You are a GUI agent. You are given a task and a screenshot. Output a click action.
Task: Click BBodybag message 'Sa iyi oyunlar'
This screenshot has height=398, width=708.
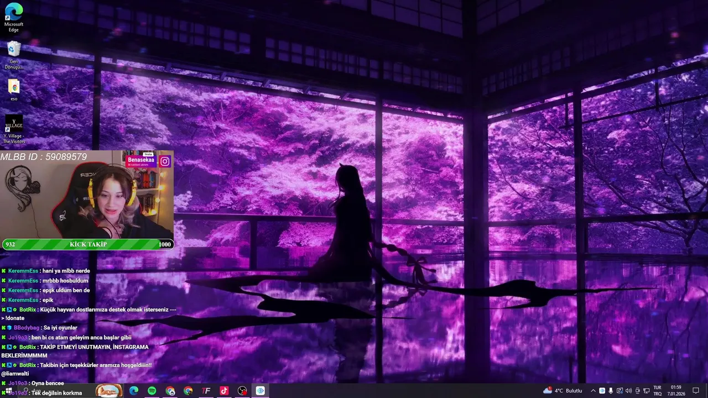pos(61,328)
